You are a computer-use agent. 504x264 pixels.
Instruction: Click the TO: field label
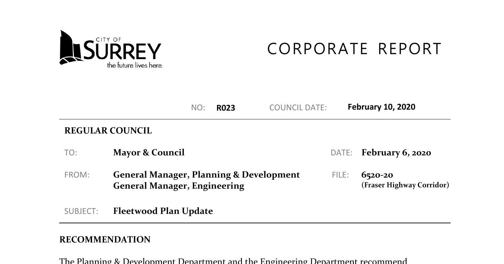tap(71, 153)
